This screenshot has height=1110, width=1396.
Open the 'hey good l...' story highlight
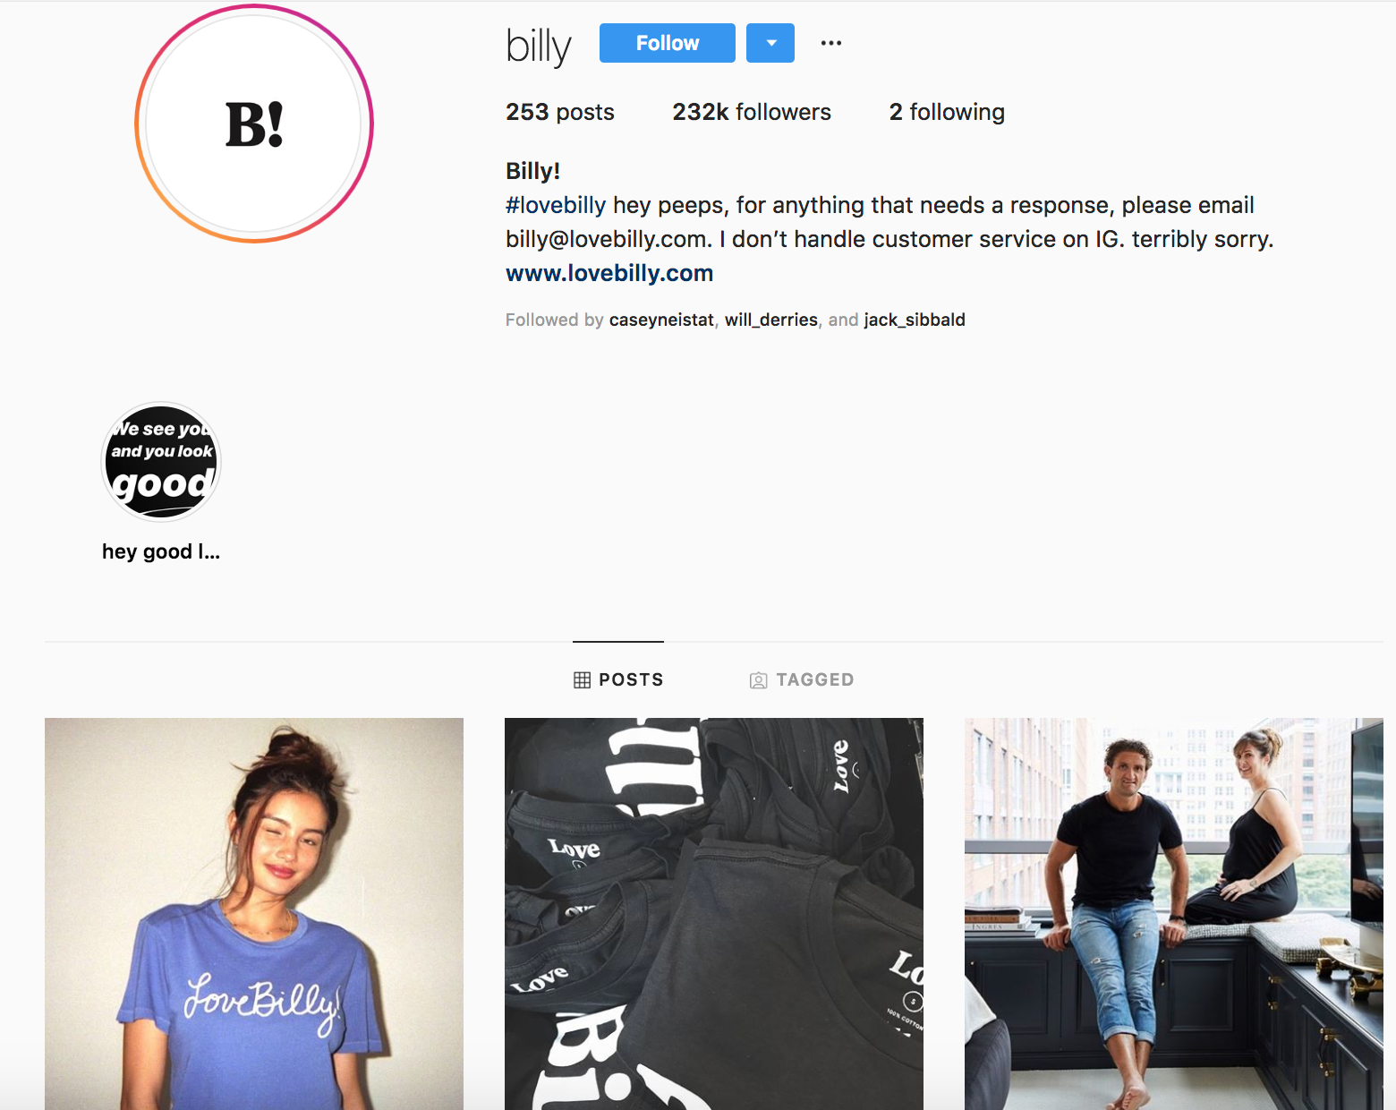pos(161,462)
